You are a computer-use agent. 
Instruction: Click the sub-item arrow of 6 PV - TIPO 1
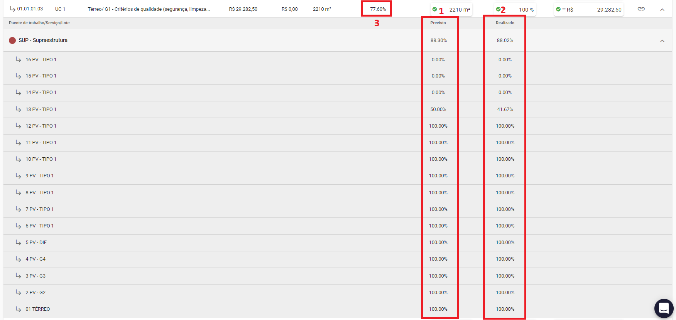tap(18, 226)
